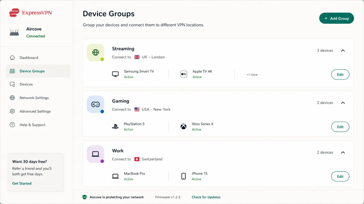Image resolution: width=364 pixels, height=204 pixels.
Task: Click Aircove is protecting your network
Action: click(x=117, y=197)
